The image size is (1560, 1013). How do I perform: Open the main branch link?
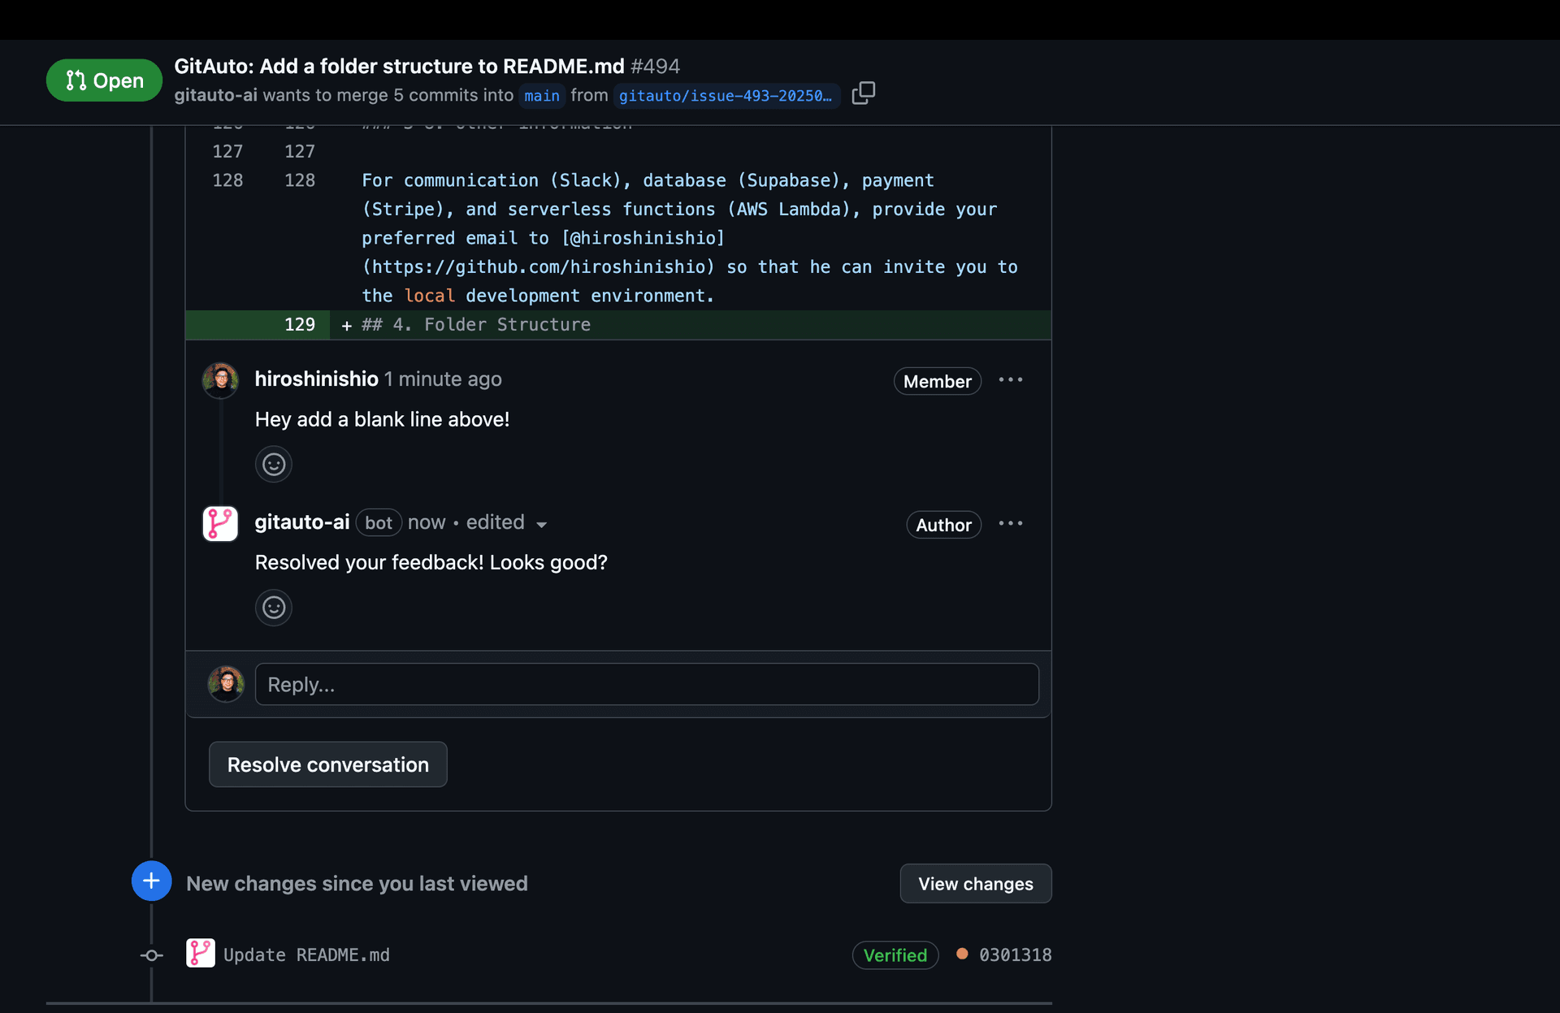541,95
